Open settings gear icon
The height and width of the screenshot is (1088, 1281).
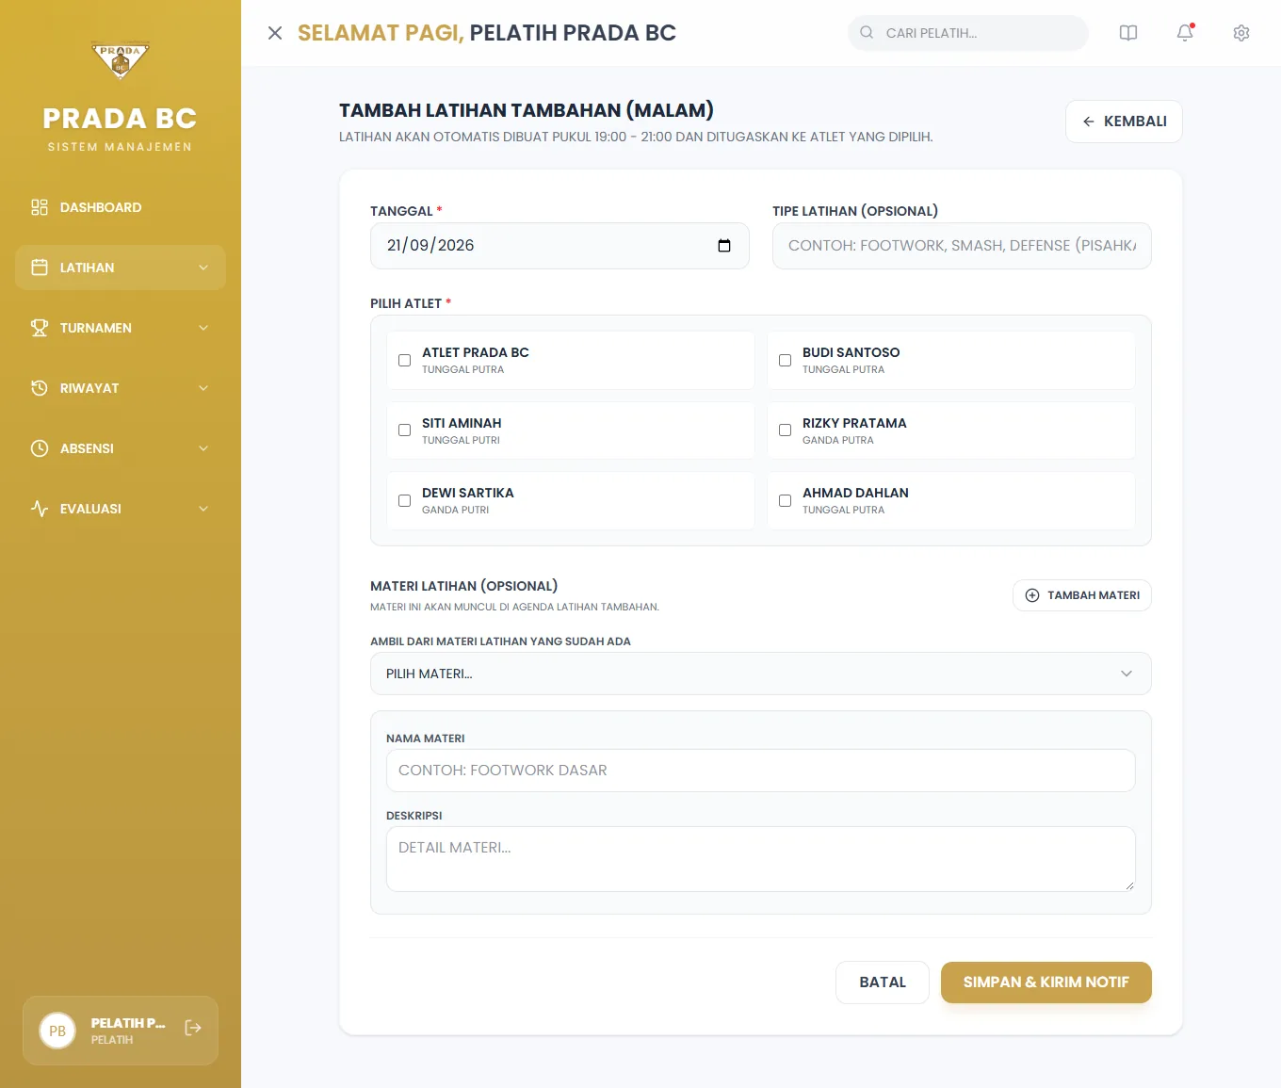click(x=1241, y=33)
